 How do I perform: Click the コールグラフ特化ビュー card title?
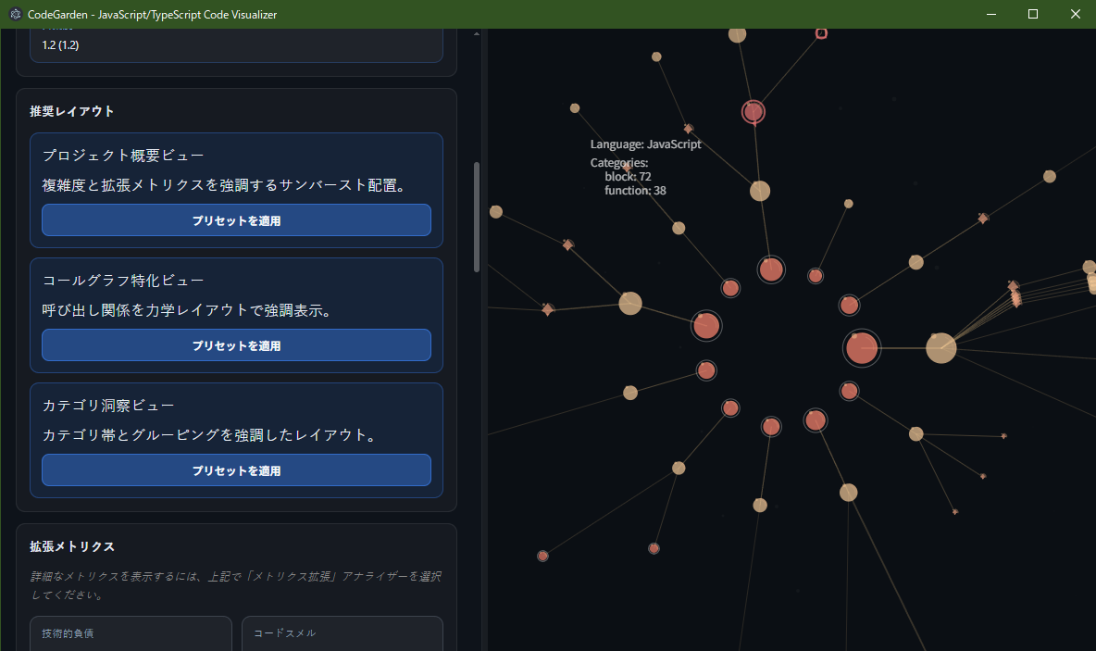click(x=123, y=281)
